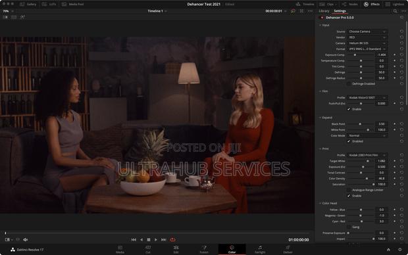Open the viewer zoom 70% dropdown
This screenshot has width=408, height=255.
coord(7,11)
